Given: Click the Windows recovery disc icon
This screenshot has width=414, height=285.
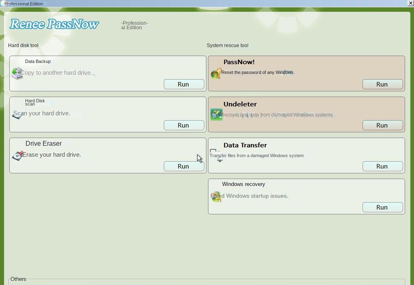Looking at the screenshot, I should coord(216,196).
